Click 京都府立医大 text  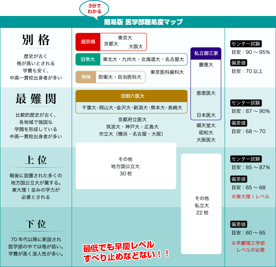[132, 120]
